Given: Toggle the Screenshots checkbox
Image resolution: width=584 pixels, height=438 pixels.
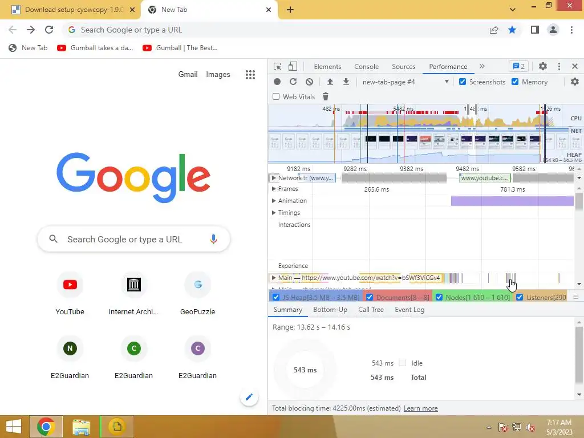Looking at the screenshot, I should (462, 82).
